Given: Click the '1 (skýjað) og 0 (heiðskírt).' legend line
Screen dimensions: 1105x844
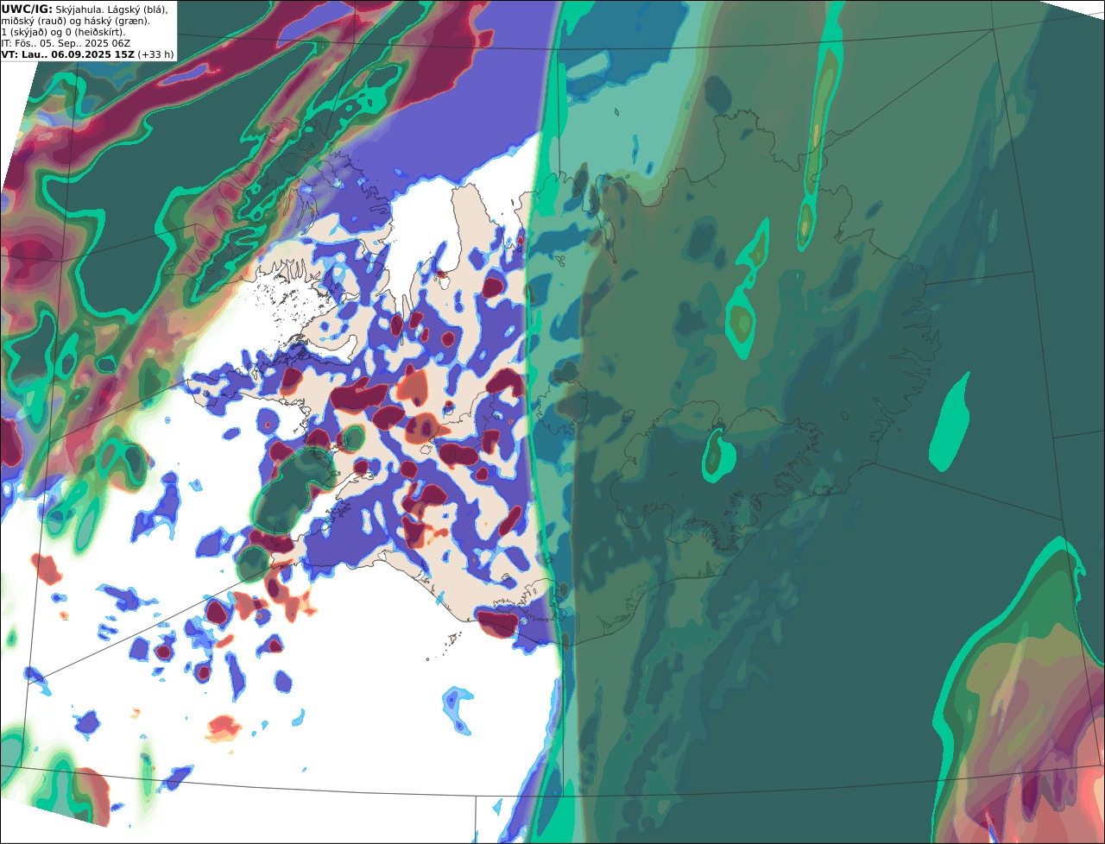Looking at the screenshot, I should coord(64,31).
